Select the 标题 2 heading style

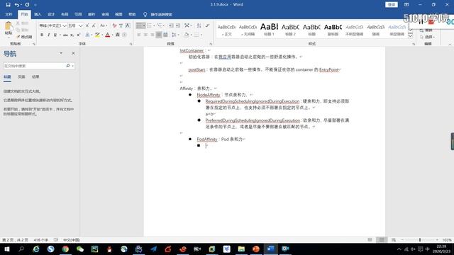pos(290,30)
